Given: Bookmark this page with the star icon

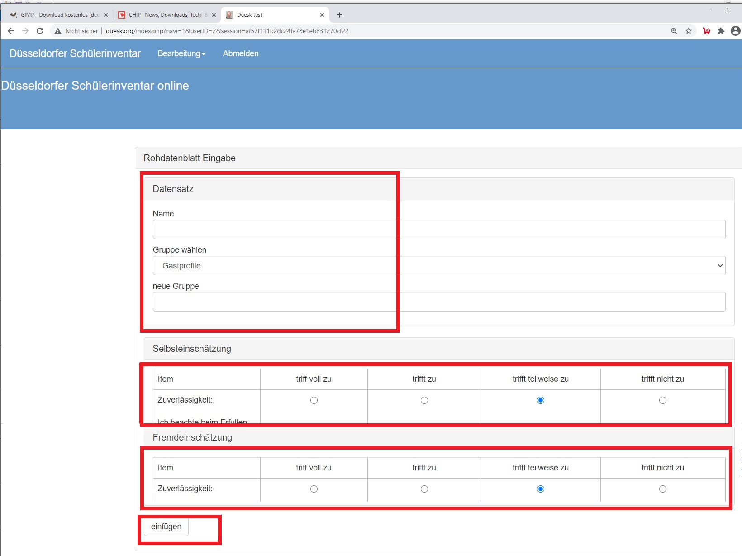Looking at the screenshot, I should click(x=688, y=31).
